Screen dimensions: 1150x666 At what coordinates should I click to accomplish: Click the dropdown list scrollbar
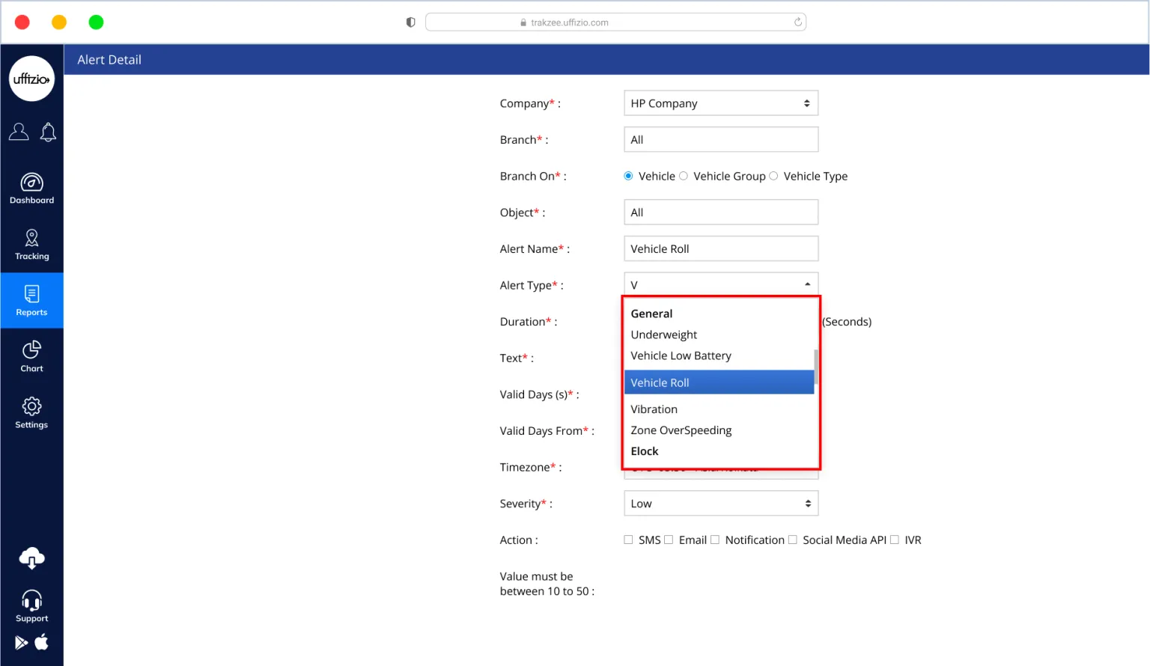(x=816, y=367)
